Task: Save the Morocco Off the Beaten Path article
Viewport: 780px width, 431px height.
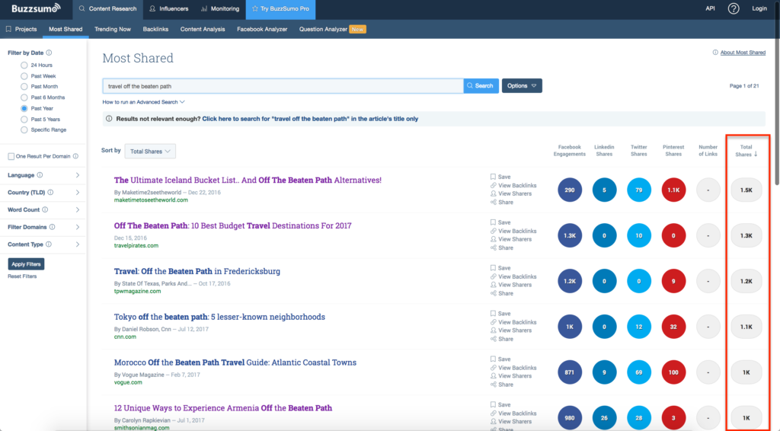Action: tap(500, 359)
